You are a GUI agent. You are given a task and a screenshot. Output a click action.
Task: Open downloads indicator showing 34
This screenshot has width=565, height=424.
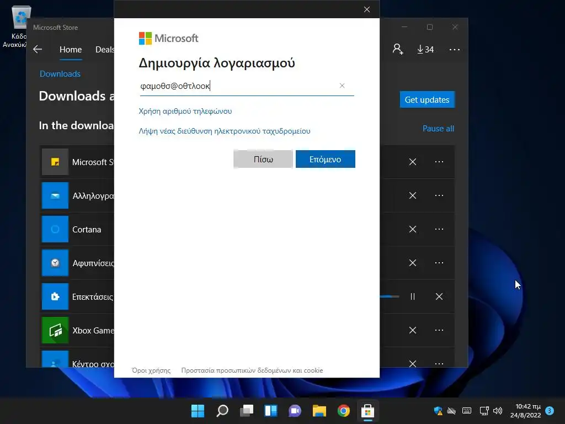pyautogui.click(x=425, y=49)
